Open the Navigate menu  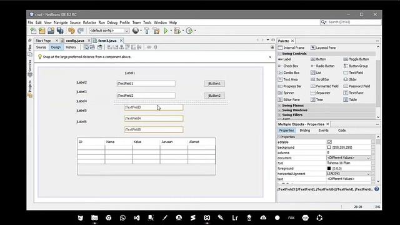pos(61,22)
